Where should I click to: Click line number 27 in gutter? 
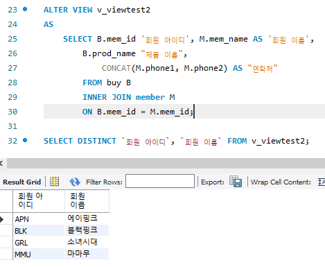tap(12, 68)
